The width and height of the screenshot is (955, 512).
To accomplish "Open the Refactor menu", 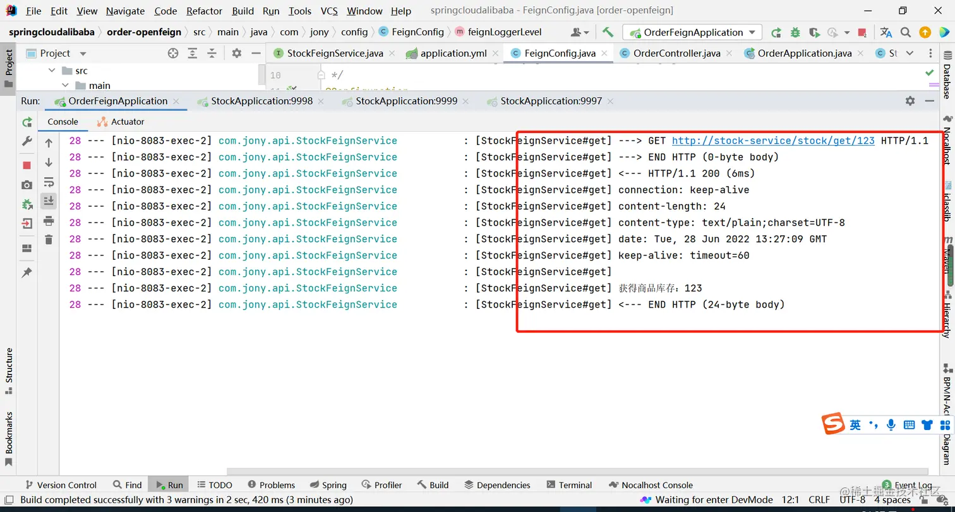I will pyautogui.click(x=204, y=11).
